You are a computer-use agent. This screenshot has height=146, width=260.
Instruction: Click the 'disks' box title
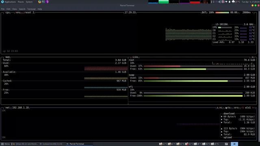pos(135,57)
